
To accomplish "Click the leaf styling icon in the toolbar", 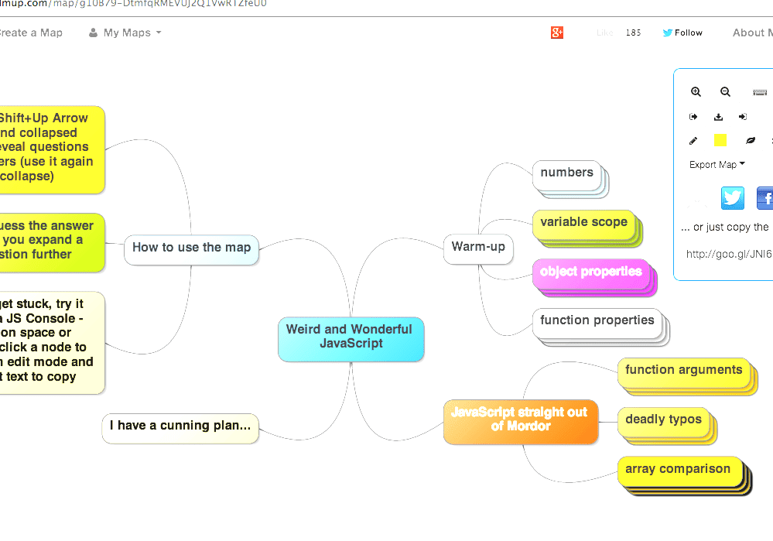I will [750, 141].
